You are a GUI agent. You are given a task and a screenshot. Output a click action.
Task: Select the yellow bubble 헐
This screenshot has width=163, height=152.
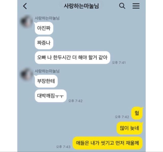pyautogui.click(x=137, y=113)
